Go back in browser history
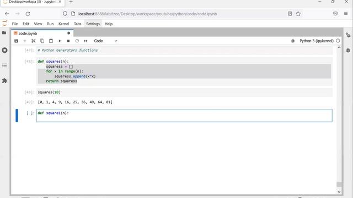 tap(7, 14)
